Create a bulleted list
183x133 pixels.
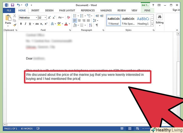tap(75, 16)
